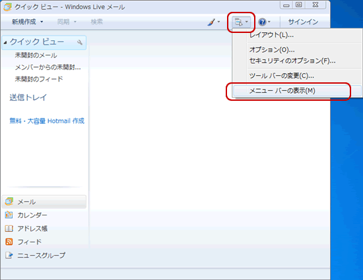The width and height of the screenshot is (363, 280).
Task: Click the Calendar icon in the shortcuts pane
Action: [9, 215]
